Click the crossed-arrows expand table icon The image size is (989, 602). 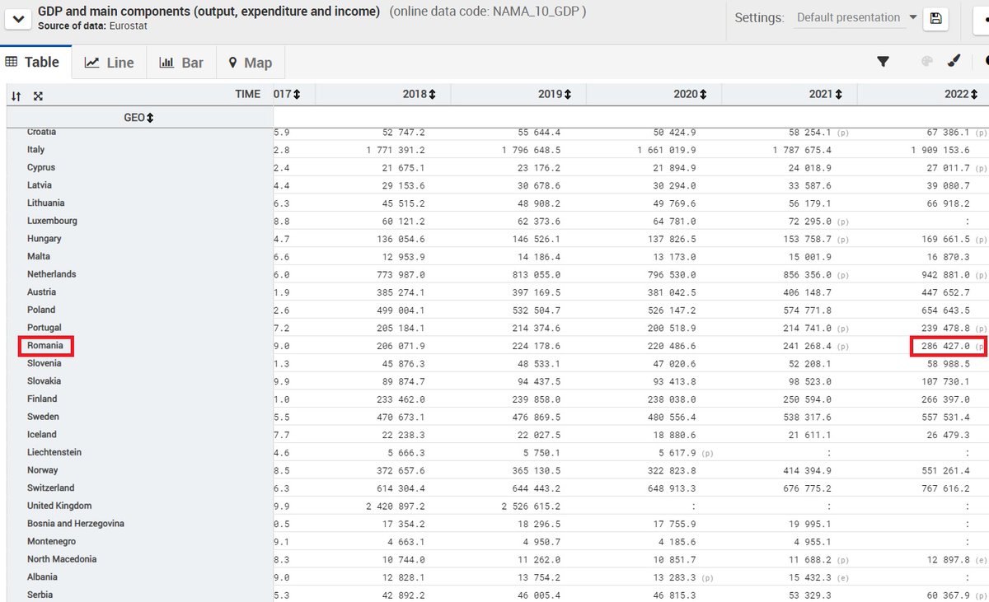coord(38,96)
